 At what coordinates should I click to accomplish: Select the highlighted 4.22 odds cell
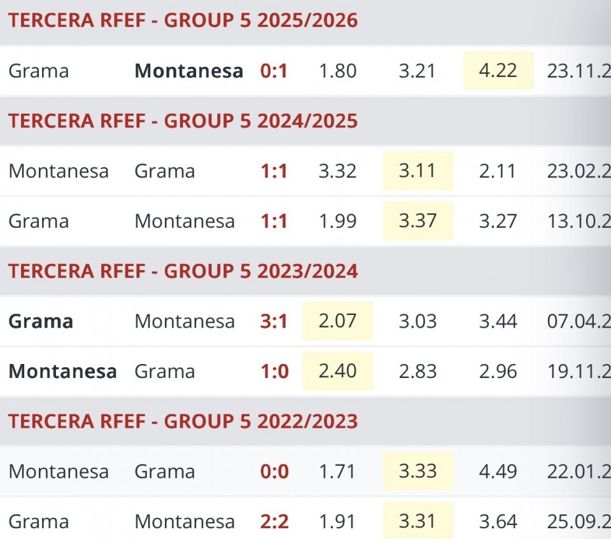pos(498,71)
